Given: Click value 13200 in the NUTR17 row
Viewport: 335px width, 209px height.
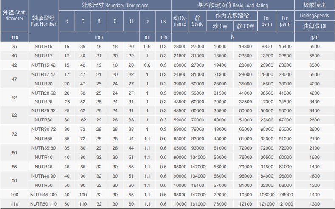Looking at the screenshot, I should click(267, 56).
